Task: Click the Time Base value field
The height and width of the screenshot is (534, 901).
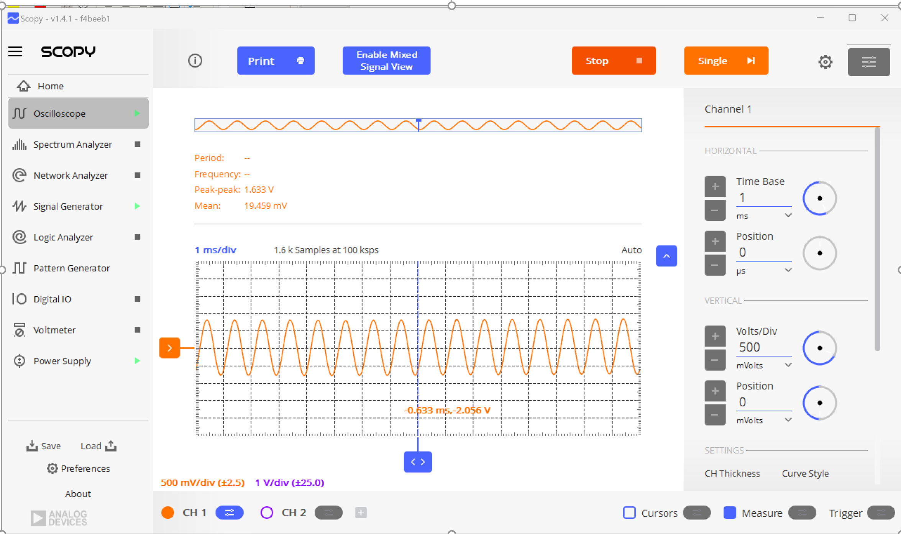Action: (x=763, y=198)
